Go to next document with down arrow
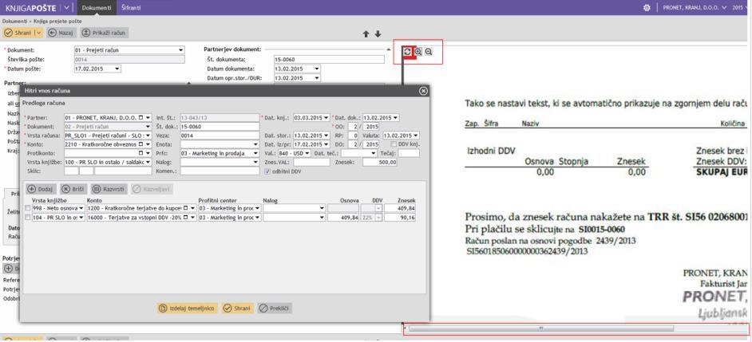752x342 pixels. coord(378,34)
